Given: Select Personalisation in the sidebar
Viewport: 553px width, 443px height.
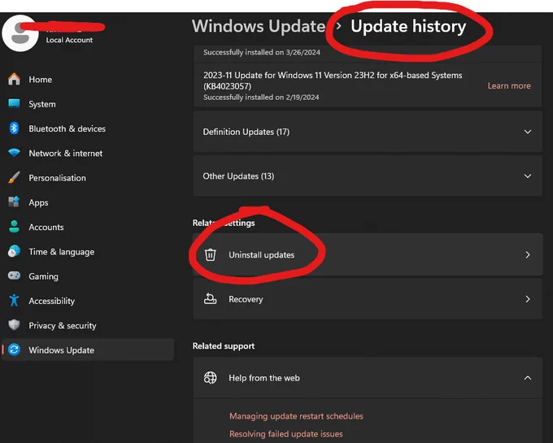Looking at the screenshot, I should [88, 178].
